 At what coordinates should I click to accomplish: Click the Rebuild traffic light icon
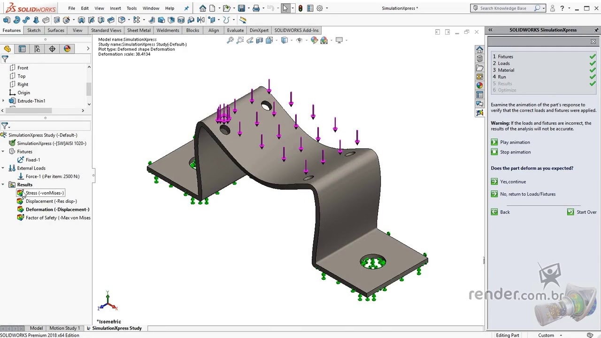[300, 8]
